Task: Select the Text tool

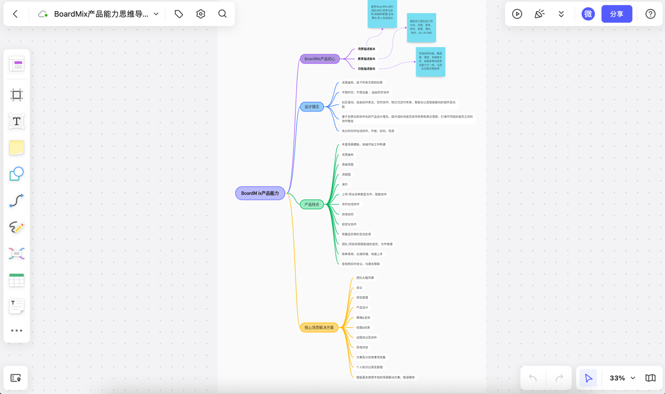Action: tap(16, 121)
